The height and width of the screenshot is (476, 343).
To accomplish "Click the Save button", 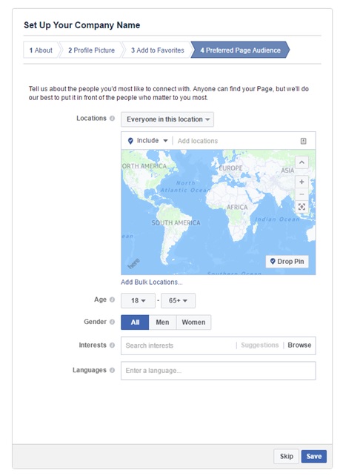I will tap(314, 456).
